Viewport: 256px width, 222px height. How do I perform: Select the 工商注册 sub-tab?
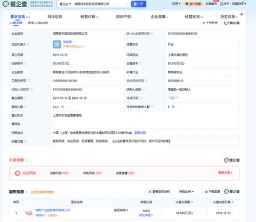pos(16,23)
